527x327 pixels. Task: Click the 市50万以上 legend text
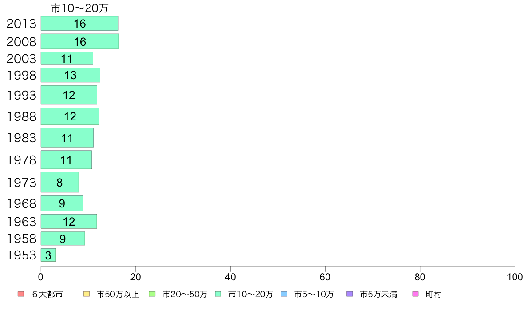point(118,294)
